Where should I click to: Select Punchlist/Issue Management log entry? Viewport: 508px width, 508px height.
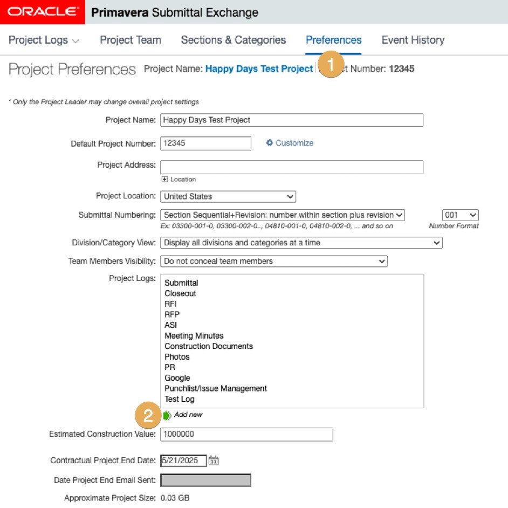click(x=216, y=388)
